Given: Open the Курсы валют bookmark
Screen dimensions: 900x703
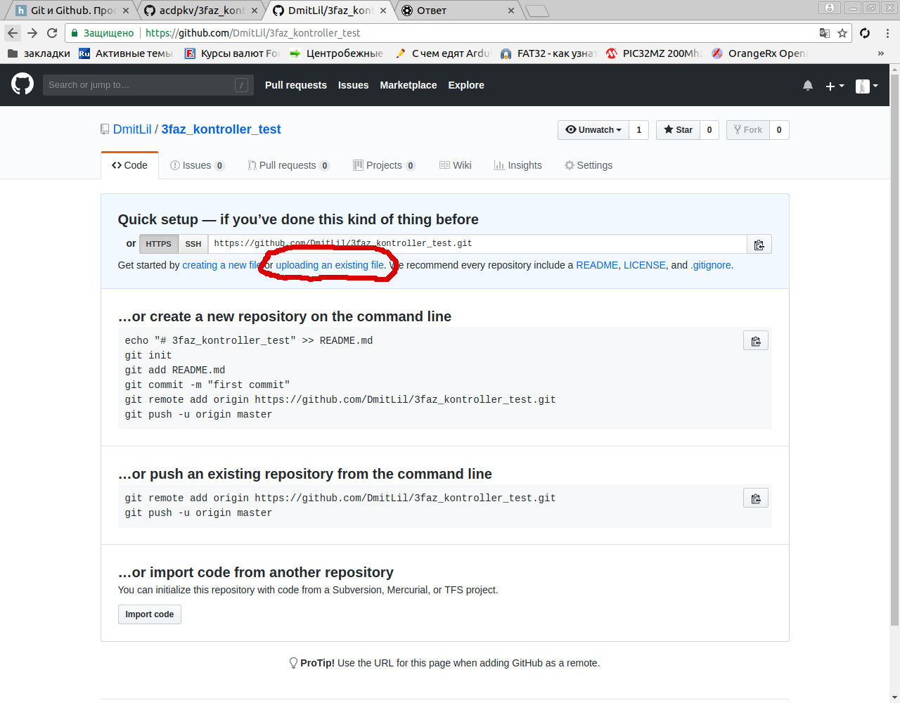Looking at the screenshot, I should click(232, 53).
